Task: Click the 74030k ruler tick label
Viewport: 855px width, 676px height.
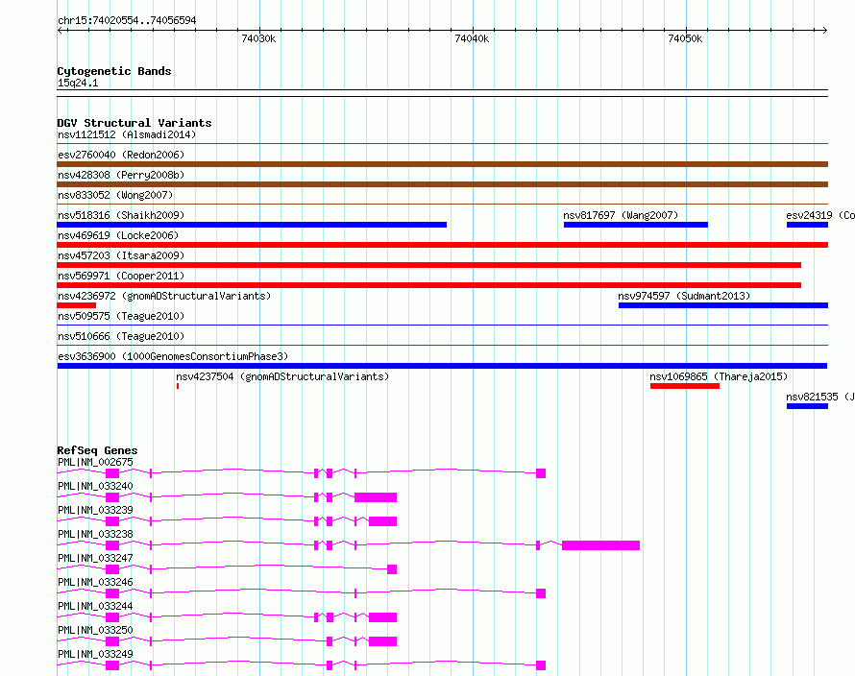Action: pyautogui.click(x=258, y=38)
